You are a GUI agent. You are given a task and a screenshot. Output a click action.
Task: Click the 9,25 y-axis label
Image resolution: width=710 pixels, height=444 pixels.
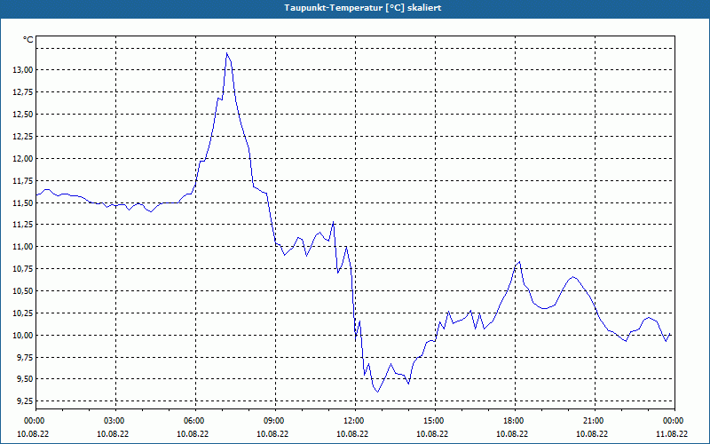[x=25, y=401]
